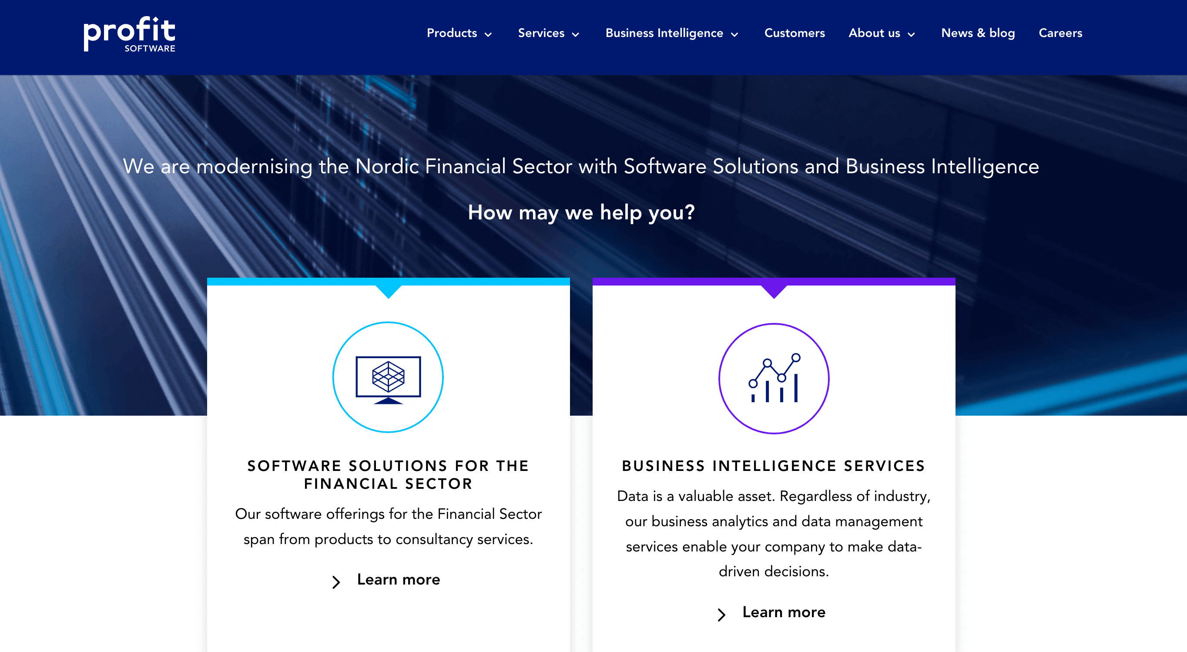Open the About us menu

(881, 33)
